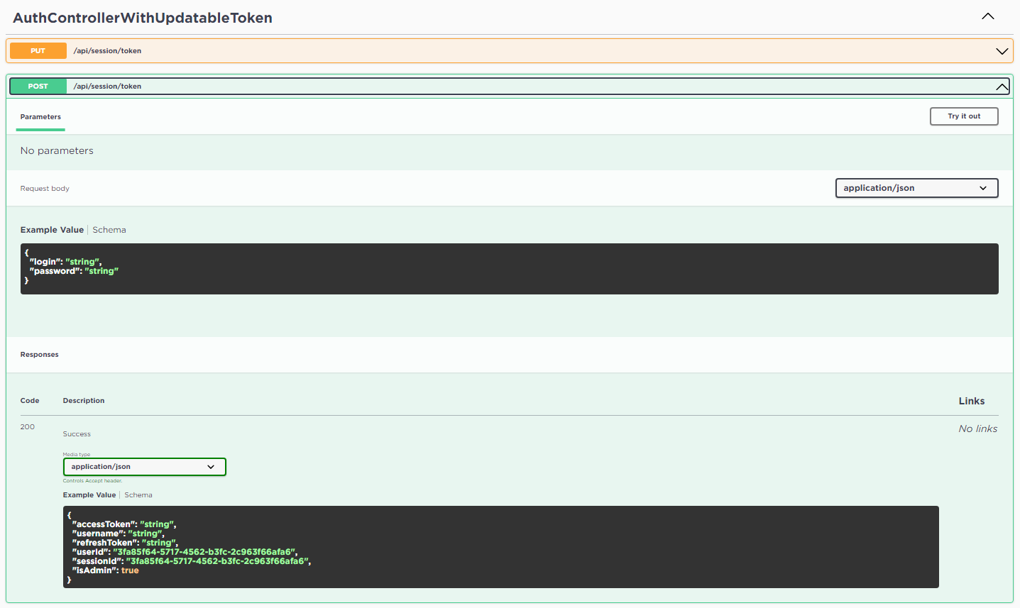Click the request body JSON example block
Screen dimensions: 1020x608
[509, 269]
